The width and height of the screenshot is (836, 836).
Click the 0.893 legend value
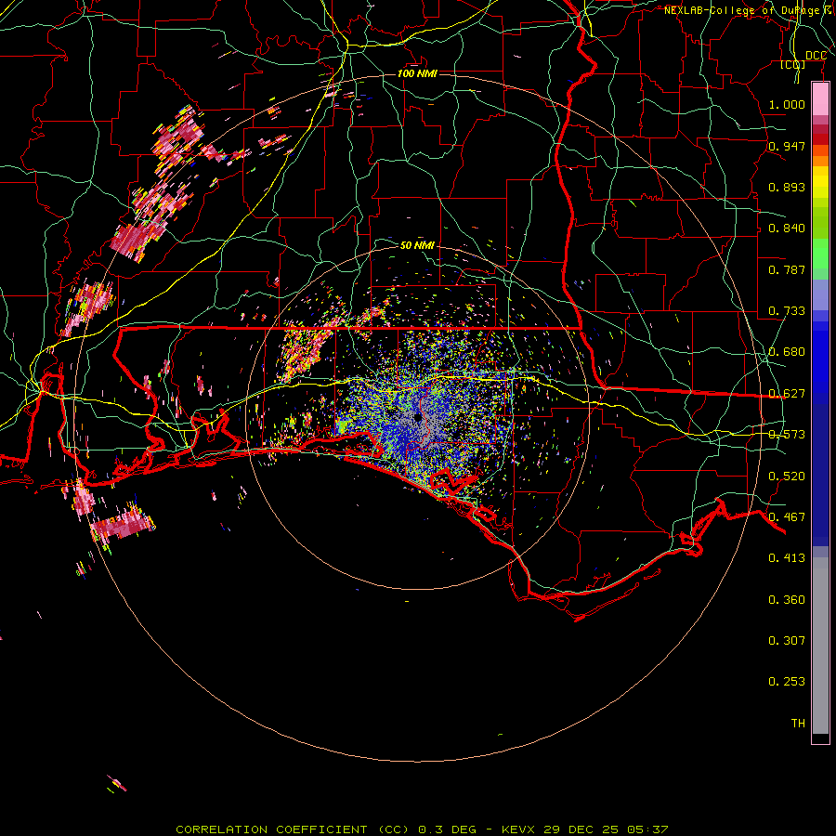[787, 187]
